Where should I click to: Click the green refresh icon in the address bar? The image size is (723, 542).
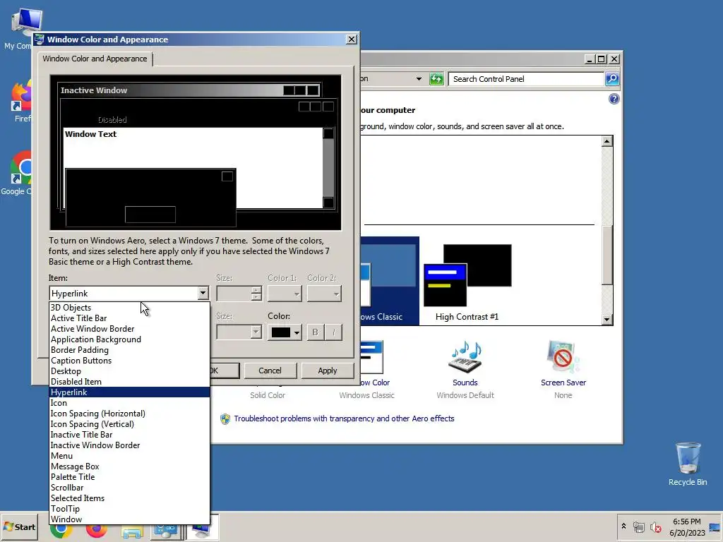(436, 79)
